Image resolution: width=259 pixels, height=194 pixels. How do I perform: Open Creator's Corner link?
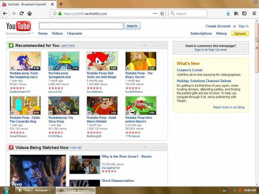(x=190, y=70)
